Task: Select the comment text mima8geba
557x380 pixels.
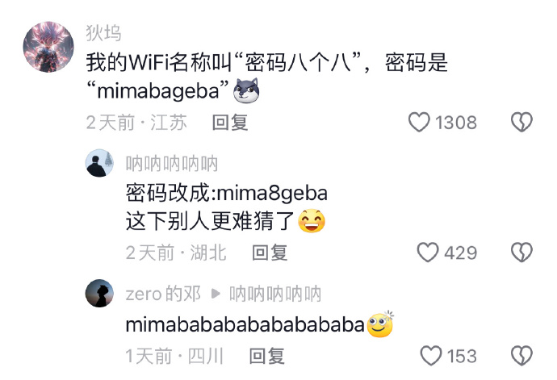Action: 272,194
